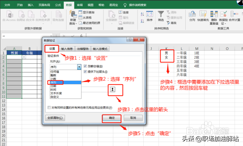Check apply changes to all other cells option
This screenshot has height=146, width=243.
pos(49,107)
